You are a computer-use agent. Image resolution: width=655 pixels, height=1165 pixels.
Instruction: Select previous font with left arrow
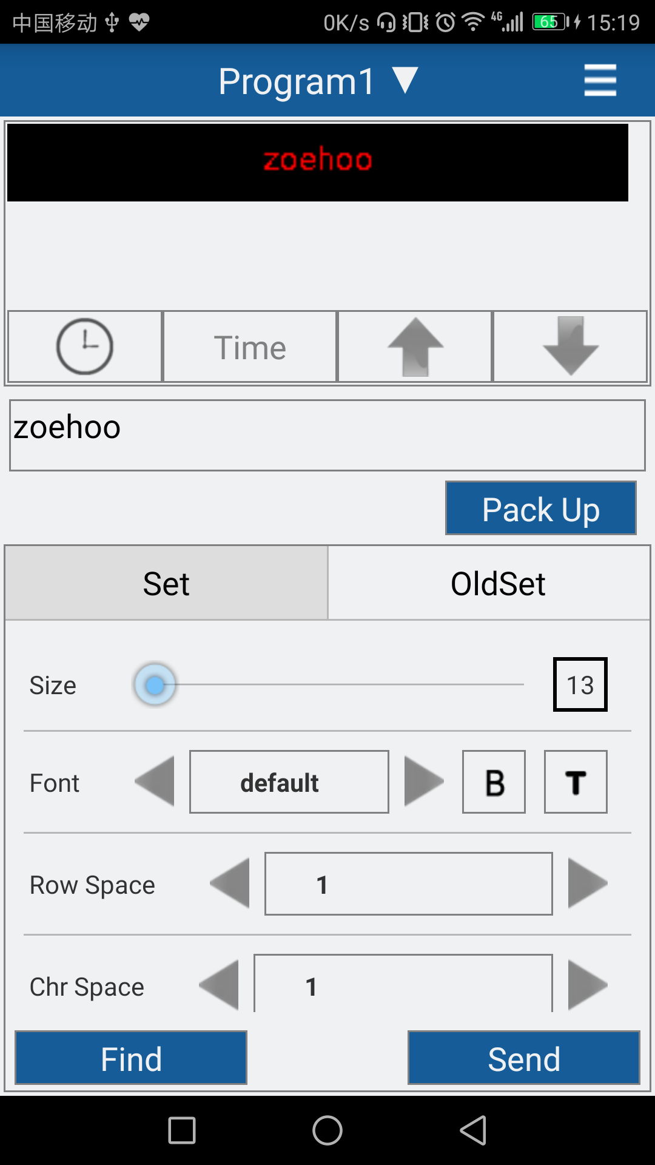click(x=155, y=782)
